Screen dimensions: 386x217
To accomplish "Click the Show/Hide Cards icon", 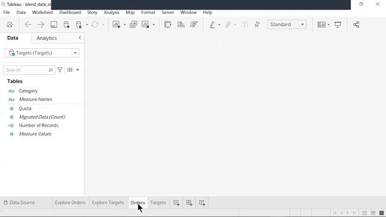I will (321, 24).
